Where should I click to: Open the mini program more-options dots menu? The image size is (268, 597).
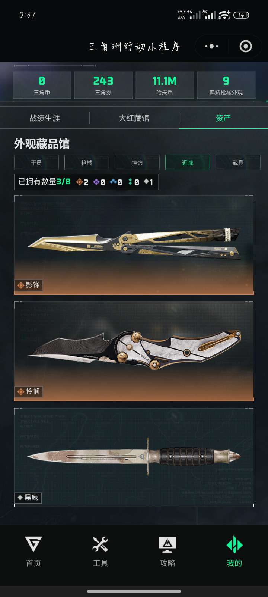211,46
